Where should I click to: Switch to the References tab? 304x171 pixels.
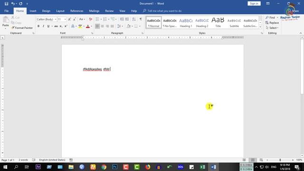[x=77, y=11]
